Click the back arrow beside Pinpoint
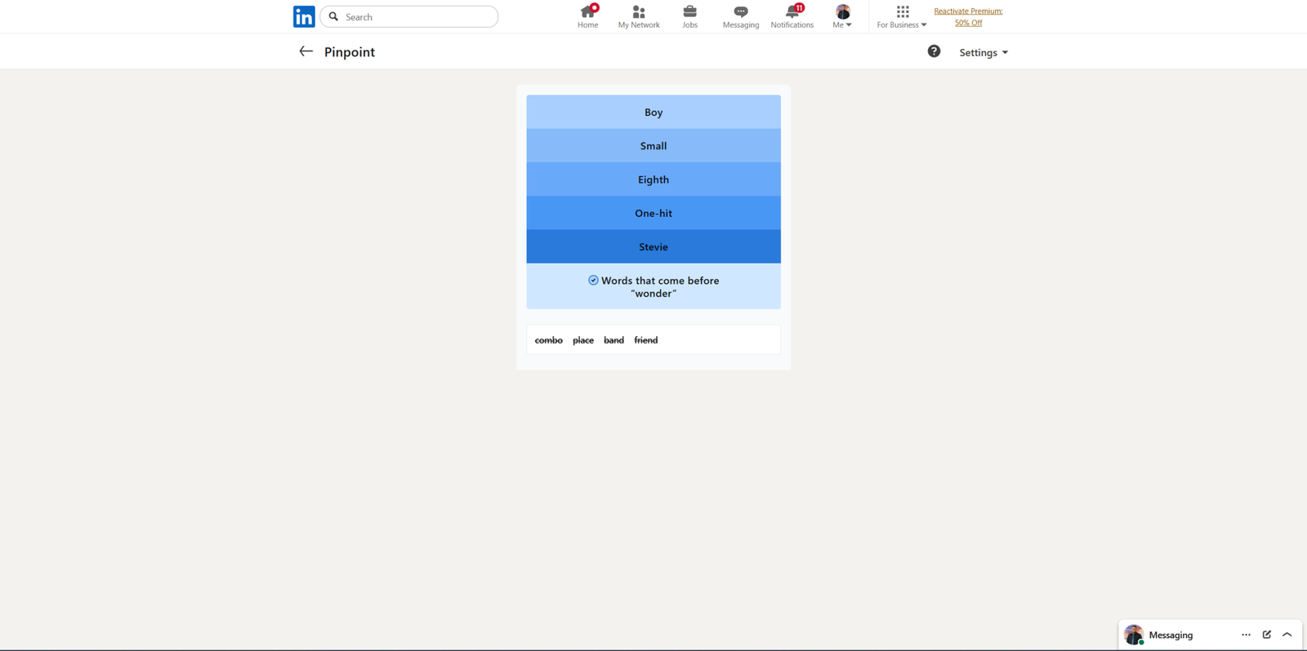The height and width of the screenshot is (651, 1307). click(x=306, y=51)
